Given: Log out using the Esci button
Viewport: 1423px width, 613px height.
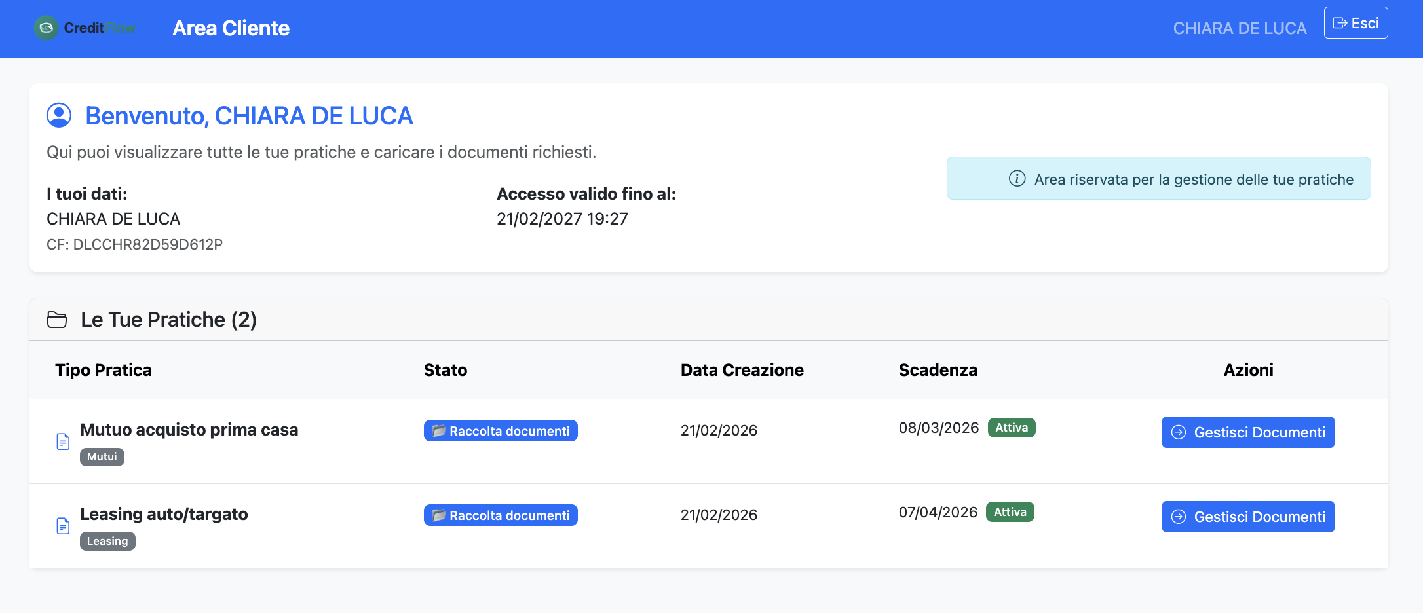Looking at the screenshot, I should (x=1356, y=23).
